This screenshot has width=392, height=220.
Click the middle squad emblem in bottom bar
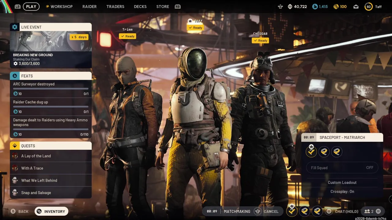tap(304, 211)
